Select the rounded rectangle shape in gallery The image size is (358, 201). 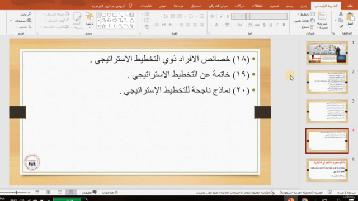pyautogui.click(x=103, y=15)
